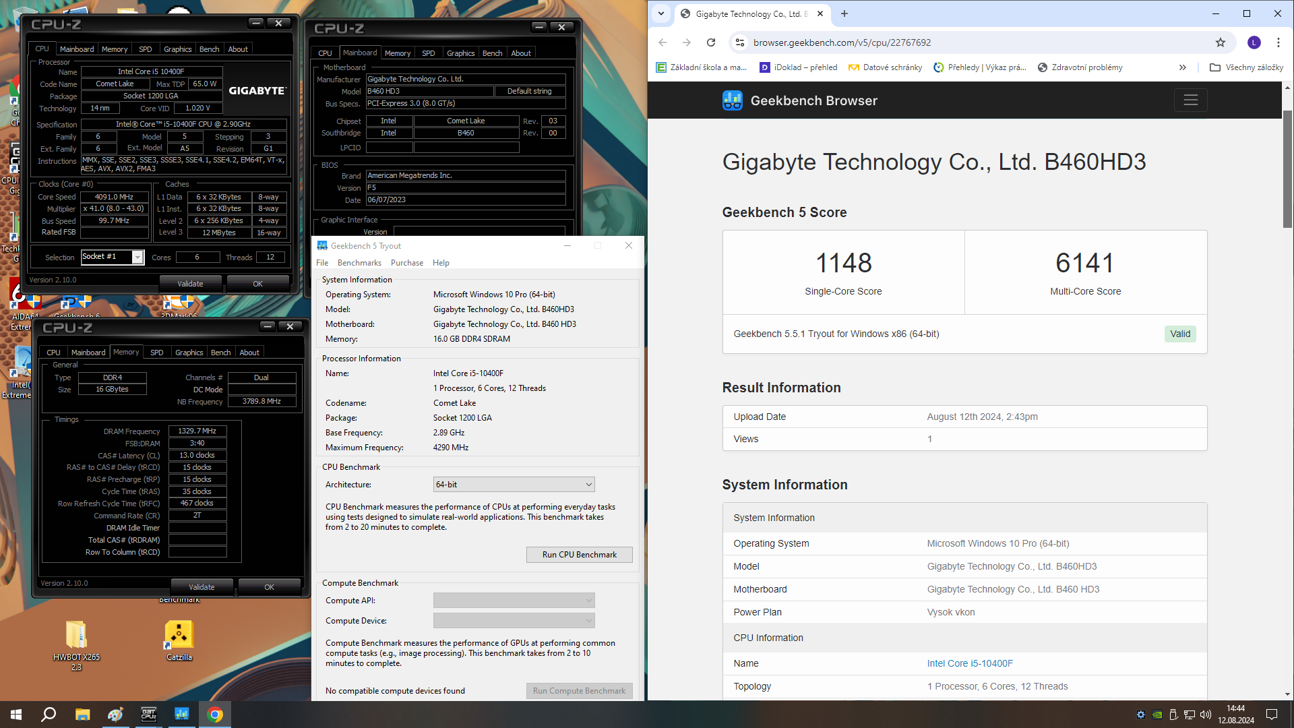The image size is (1294, 728).
Task: Switch to SPD tab in CPU-Z Mainboard window
Action: point(428,53)
